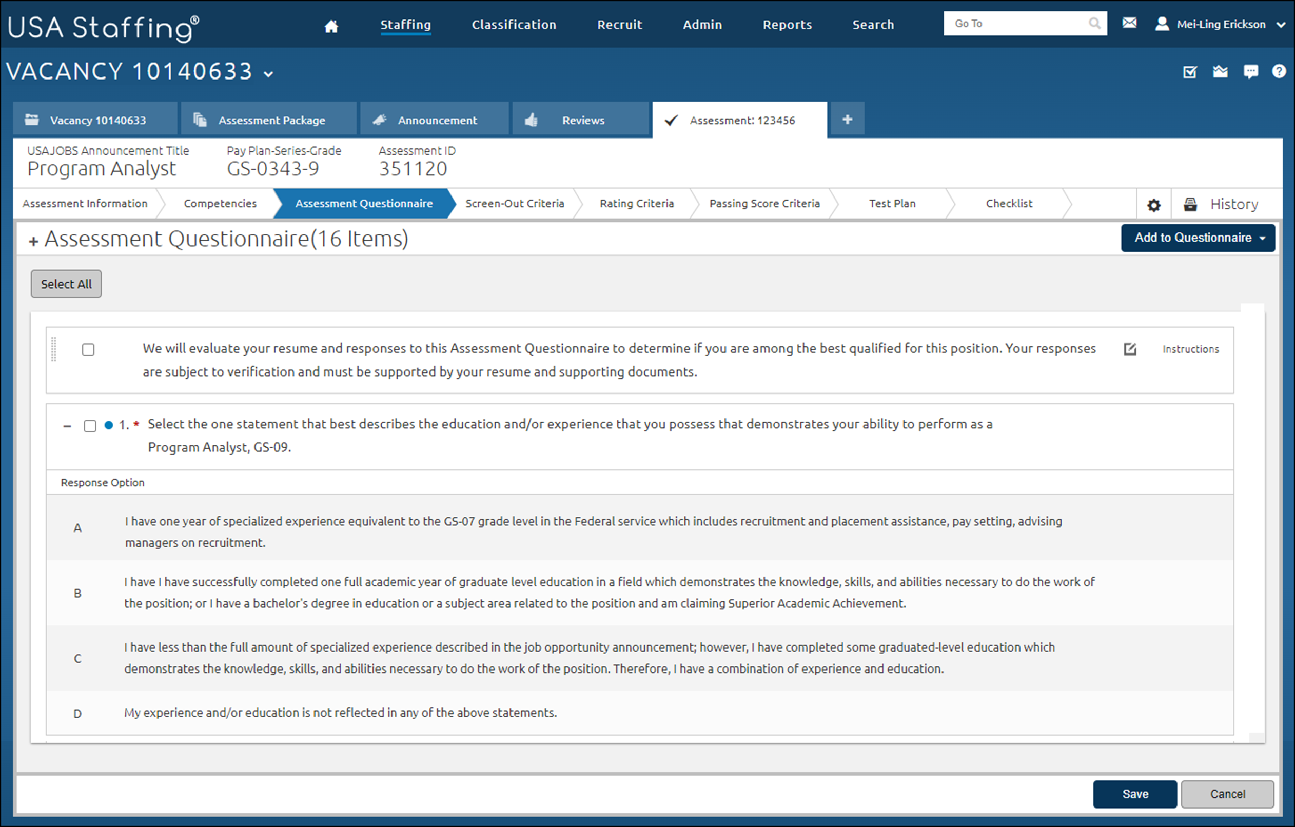Click the Go To search magnifier
The image size is (1295, 827).
1094,23
